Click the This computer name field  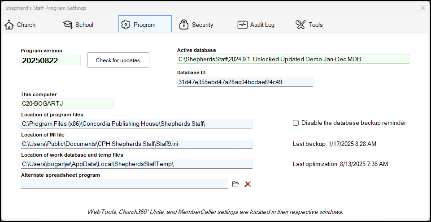(67, 103)
